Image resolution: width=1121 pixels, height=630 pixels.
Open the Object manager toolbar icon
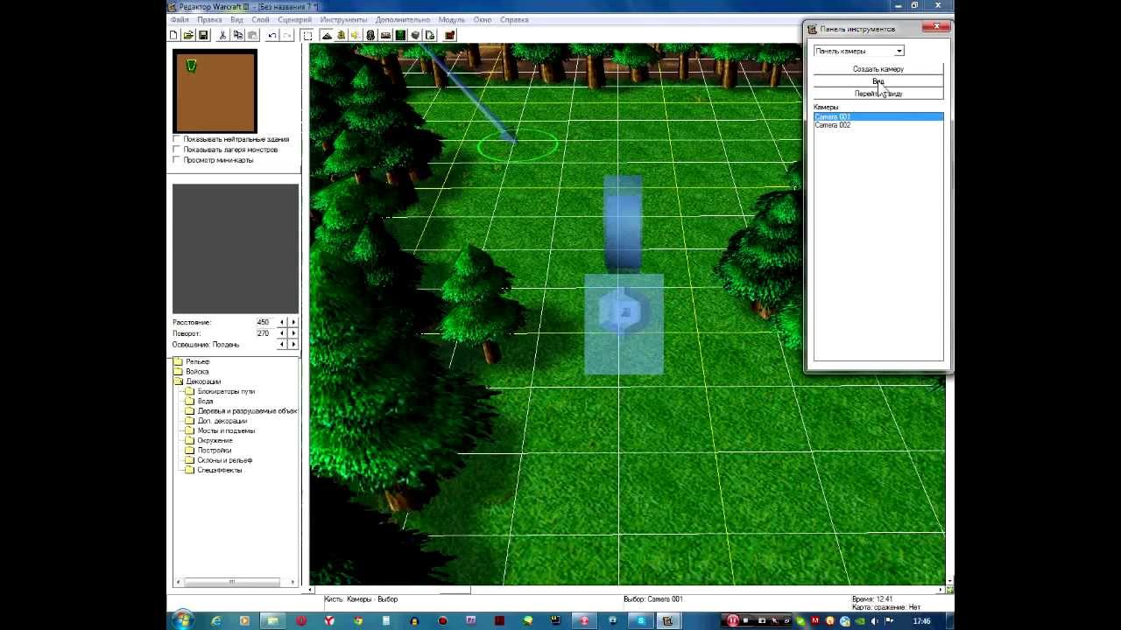click(x=415, y=35)
